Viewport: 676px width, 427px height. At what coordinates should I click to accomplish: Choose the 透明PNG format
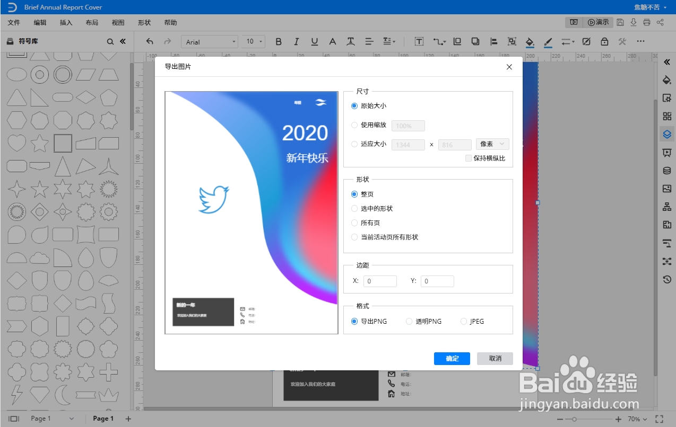(409, 322)
